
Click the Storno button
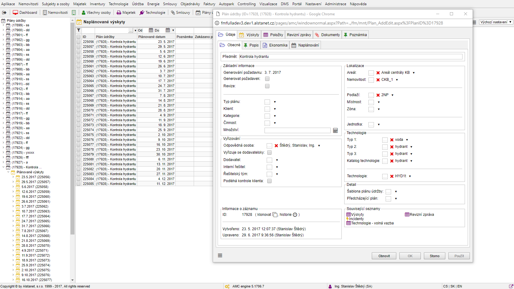(x=434, y=256)
